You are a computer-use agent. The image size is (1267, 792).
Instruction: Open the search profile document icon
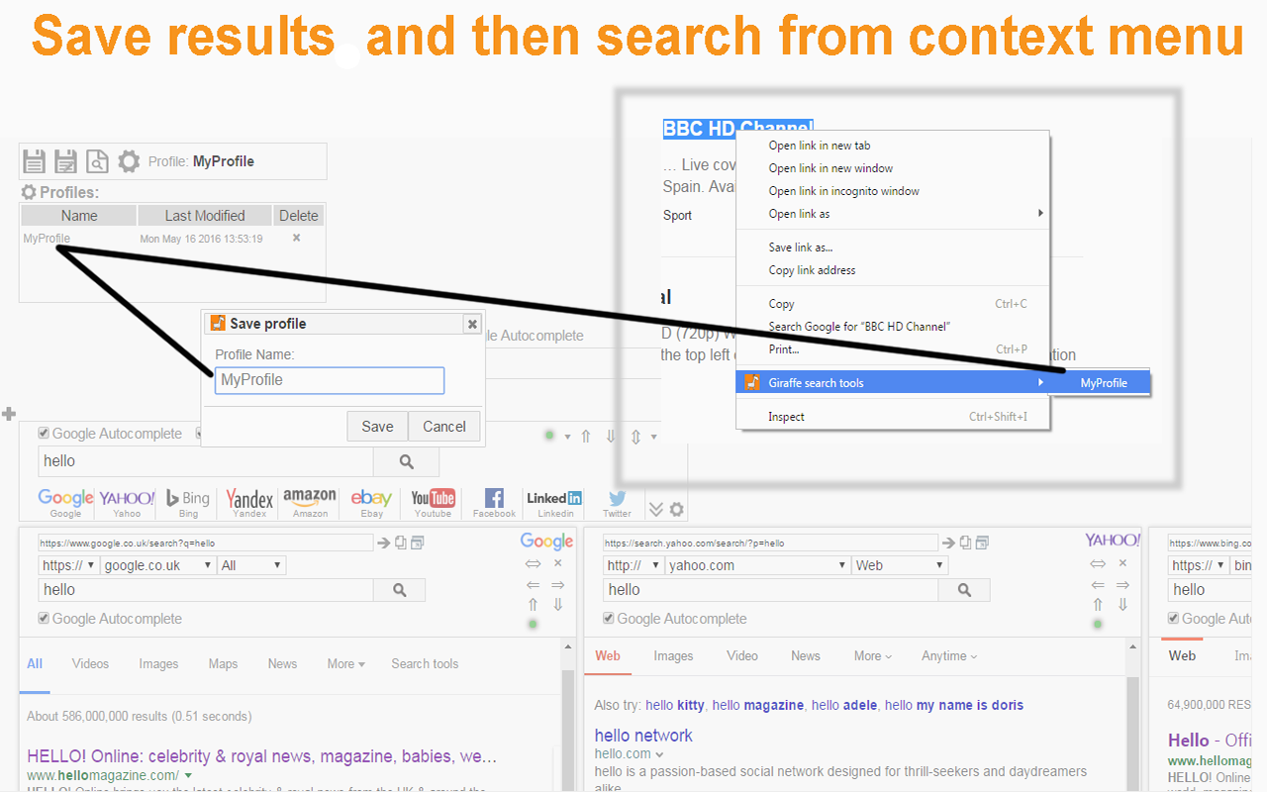[97, 161]
